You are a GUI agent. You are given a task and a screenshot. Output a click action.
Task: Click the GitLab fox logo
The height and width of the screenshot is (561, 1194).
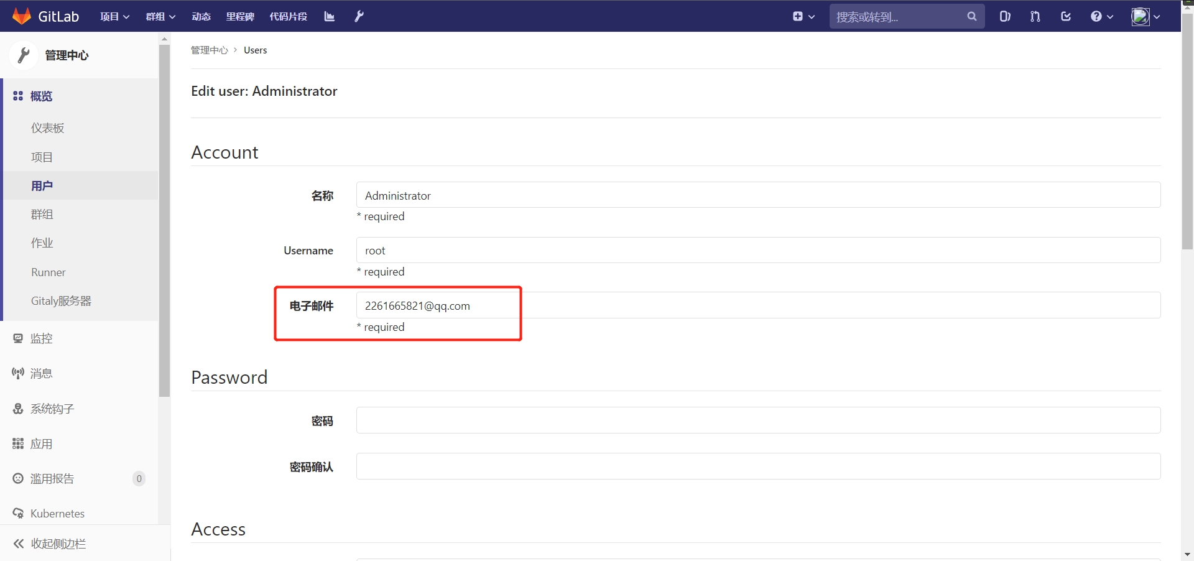coord(22,16)
